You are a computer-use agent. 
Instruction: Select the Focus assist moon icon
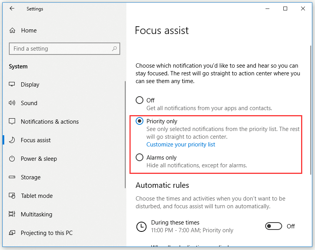pos(12,140)
